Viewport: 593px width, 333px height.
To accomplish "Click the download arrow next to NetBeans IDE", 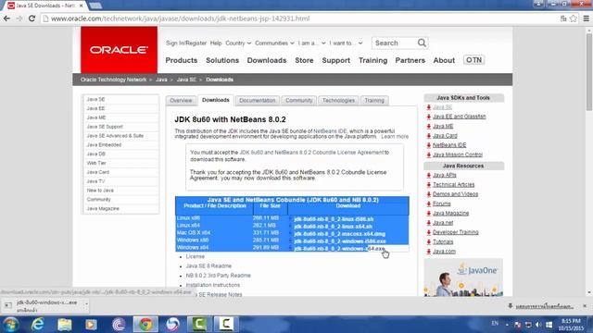I will (x=428, y=145).
